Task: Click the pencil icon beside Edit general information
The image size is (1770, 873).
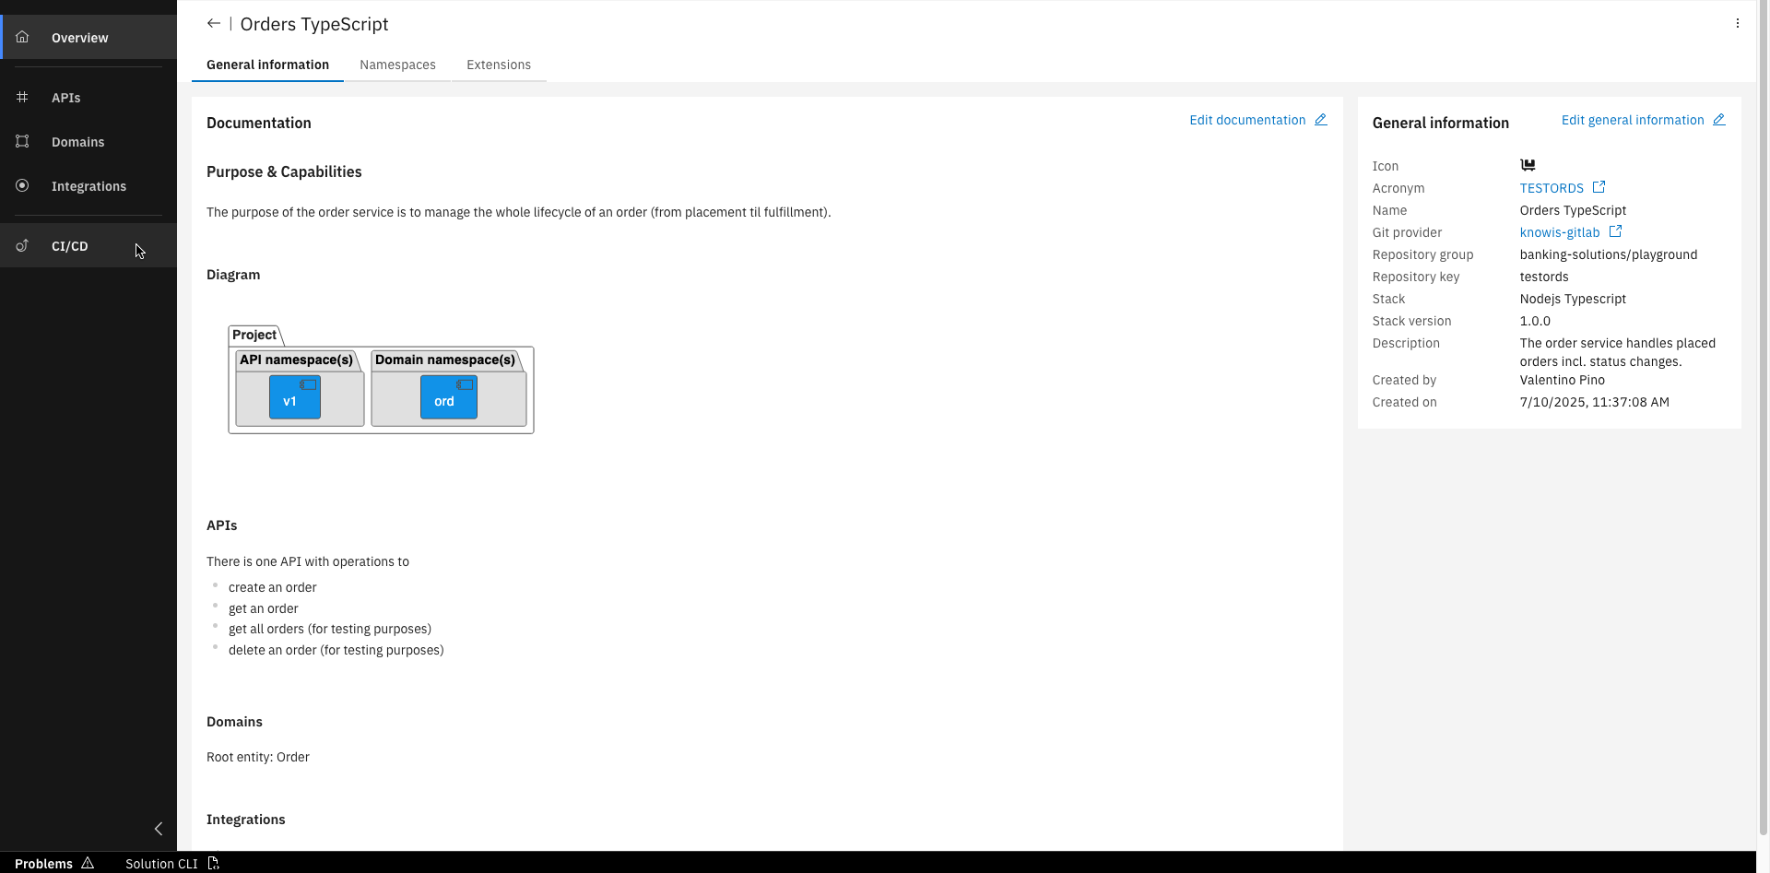Action: click(x=1719, y=119)
